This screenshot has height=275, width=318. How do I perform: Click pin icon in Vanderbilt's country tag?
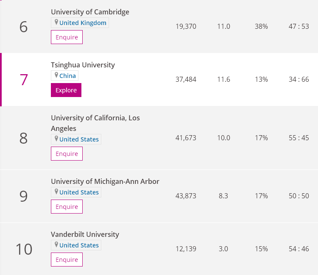click(56, 245)
